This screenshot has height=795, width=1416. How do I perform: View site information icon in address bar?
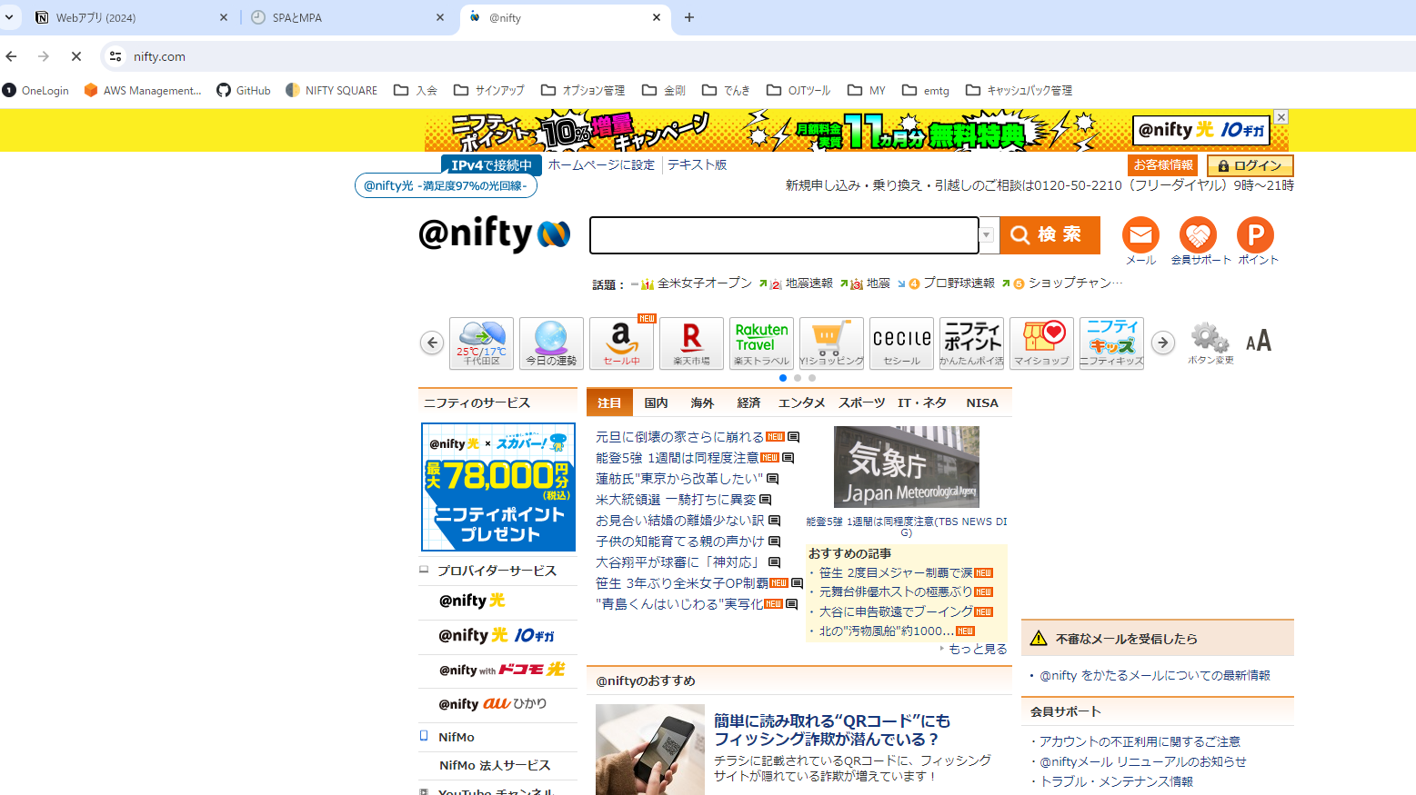tap(115, 56)
